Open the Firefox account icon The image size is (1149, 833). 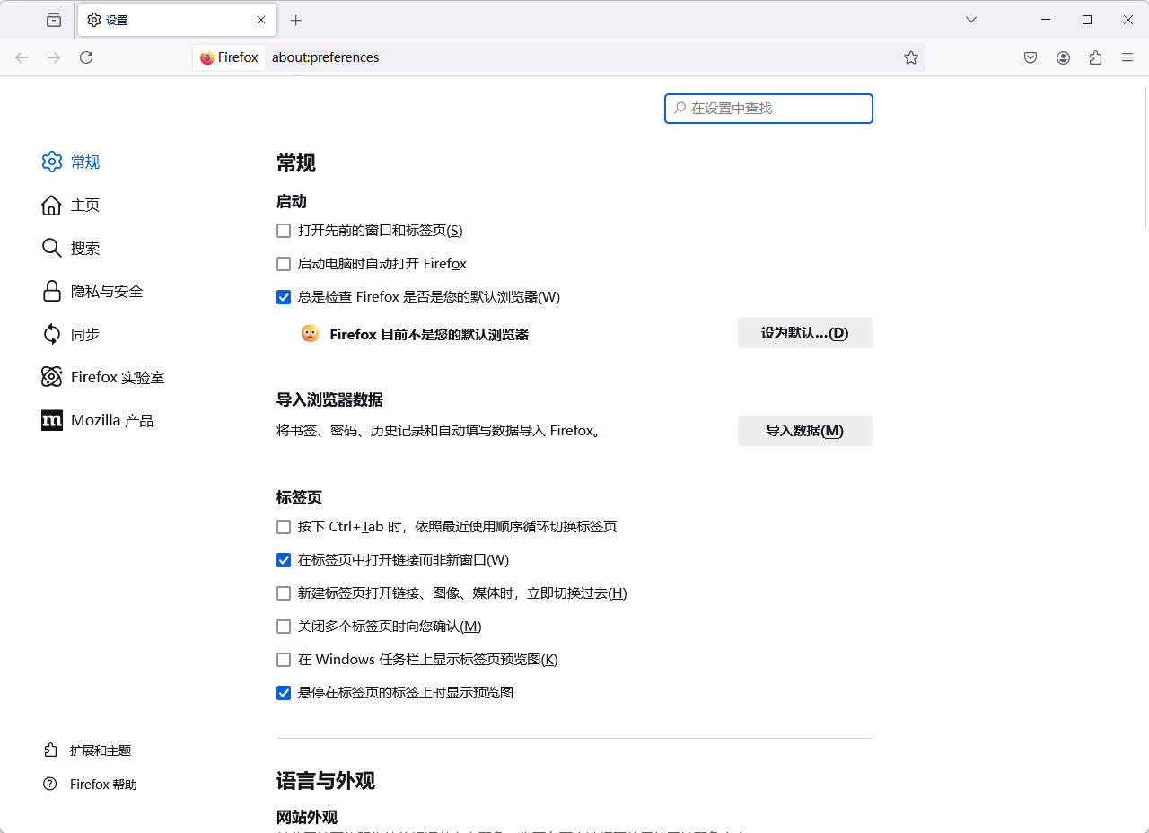click(1063, 57)
